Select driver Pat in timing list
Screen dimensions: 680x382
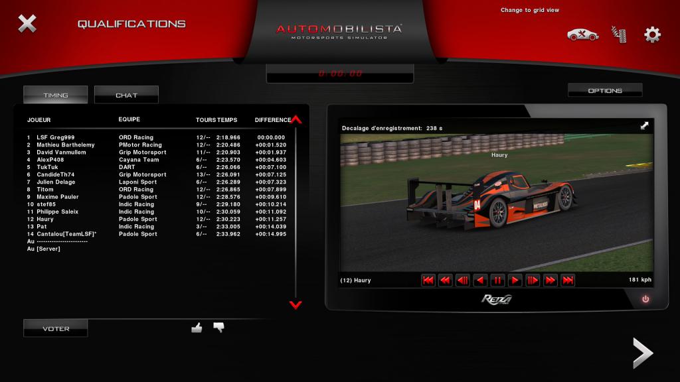click(x=42, y=227)
